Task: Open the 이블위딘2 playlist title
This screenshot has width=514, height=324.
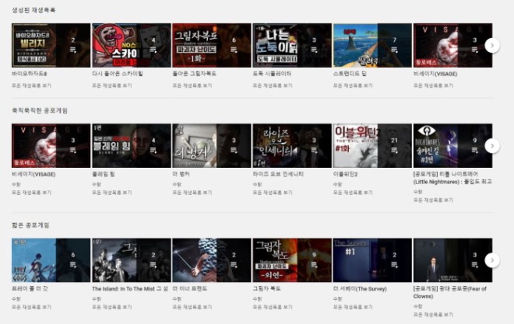Action: pyautogui.click(x=345, y=174)
